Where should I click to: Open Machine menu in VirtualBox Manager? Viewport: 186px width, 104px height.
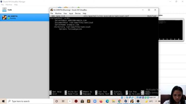click(x=9, y=5)
